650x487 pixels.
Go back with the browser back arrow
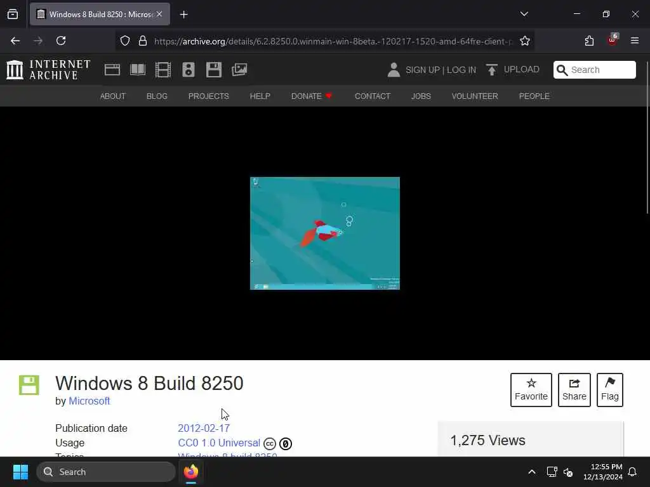[15, 41]
